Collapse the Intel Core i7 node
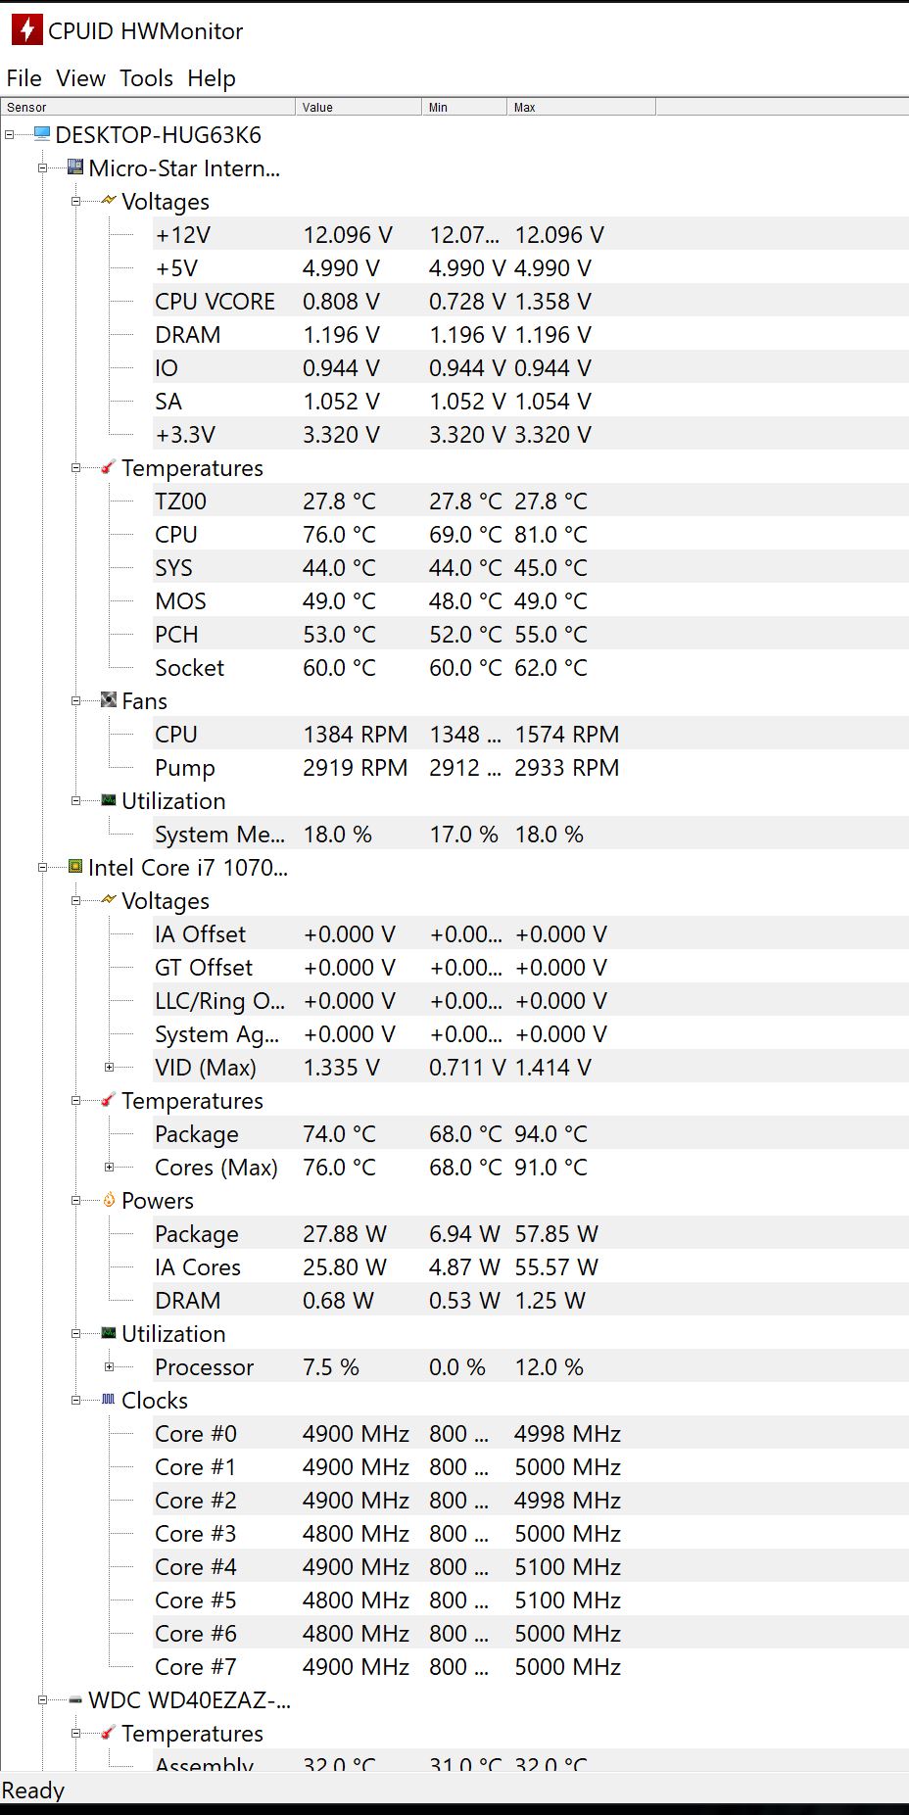909x1815 pixels. [x=42, y=868]
